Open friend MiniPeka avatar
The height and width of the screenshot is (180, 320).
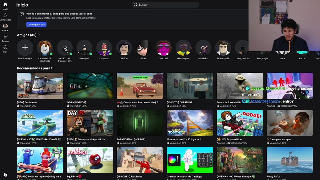203,47
